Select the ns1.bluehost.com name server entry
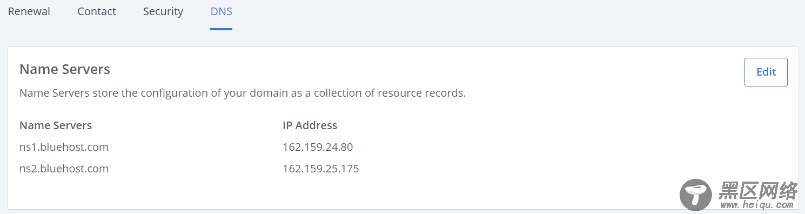The height and width of the screenshot is (214, 805). (x=64, y=147)
